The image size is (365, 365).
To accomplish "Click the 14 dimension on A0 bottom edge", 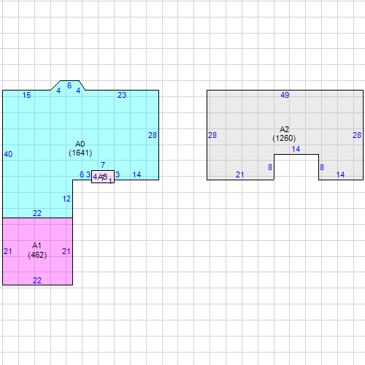I will point(137,174).
